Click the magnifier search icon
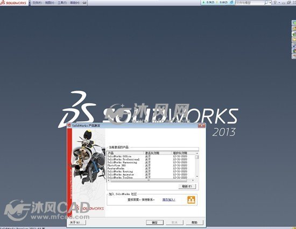This screenshot has height=229, width=296. pos(266,3)
